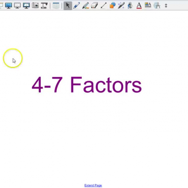The image size is (188, 188).
Task: Open the Screen Capture camera tool
Action: point(35,6)
